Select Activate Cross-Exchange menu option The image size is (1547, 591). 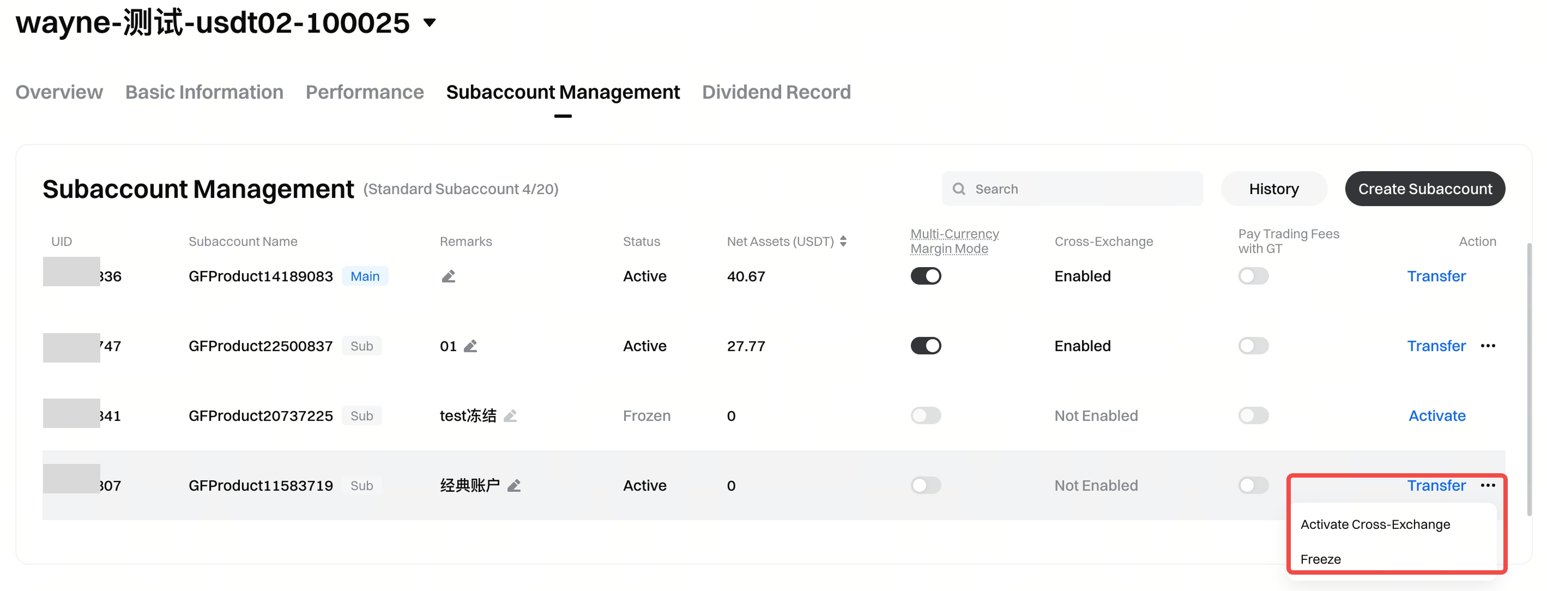pos(1375,524)
